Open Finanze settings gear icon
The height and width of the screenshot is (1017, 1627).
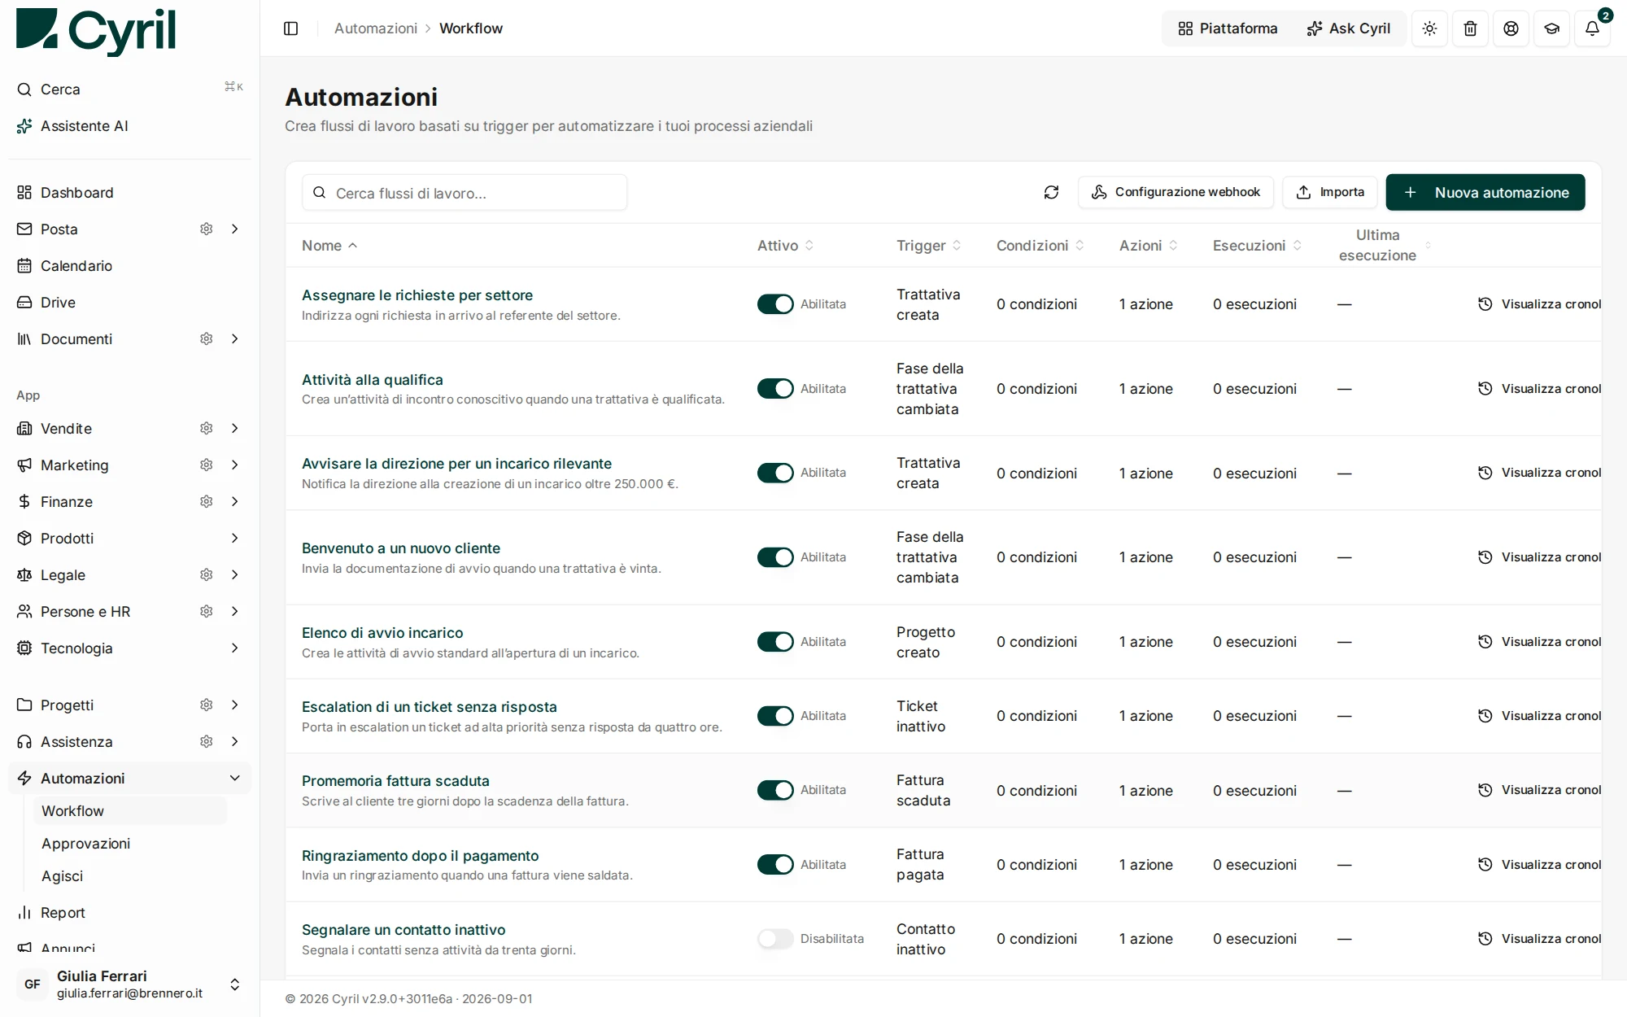point(207,501)
